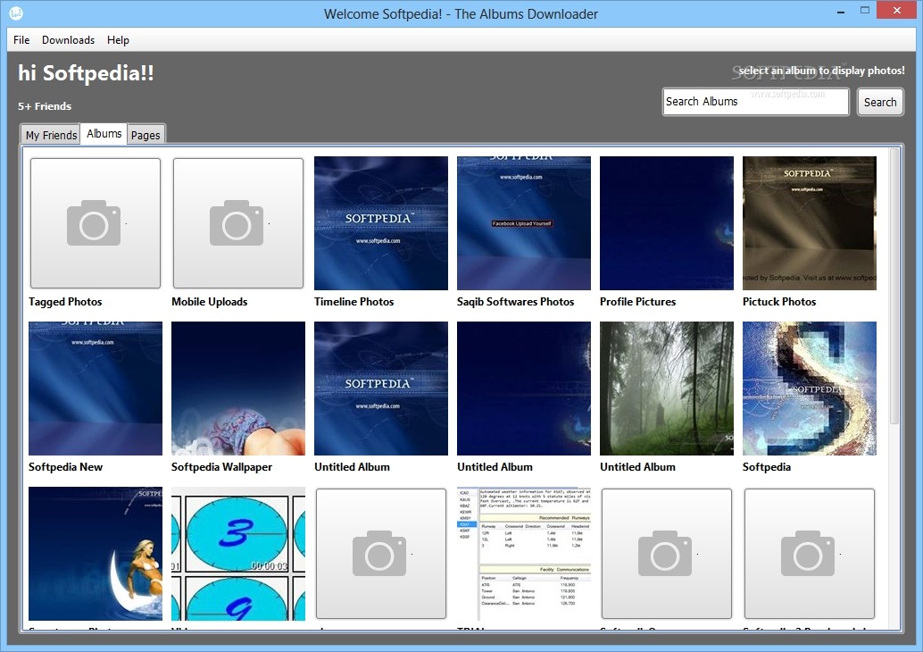Screen dimensions: 923x652
Task: Open the Saqib Softwares Photos album thumbnail
Action: click(x=524, y=223)
